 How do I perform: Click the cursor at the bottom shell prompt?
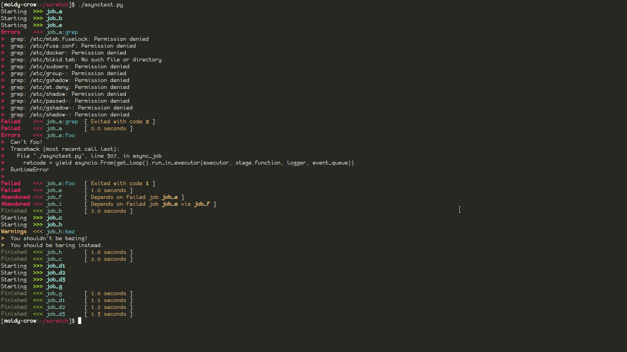point(79,321)
